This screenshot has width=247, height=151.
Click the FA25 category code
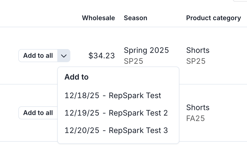(195, 119)
